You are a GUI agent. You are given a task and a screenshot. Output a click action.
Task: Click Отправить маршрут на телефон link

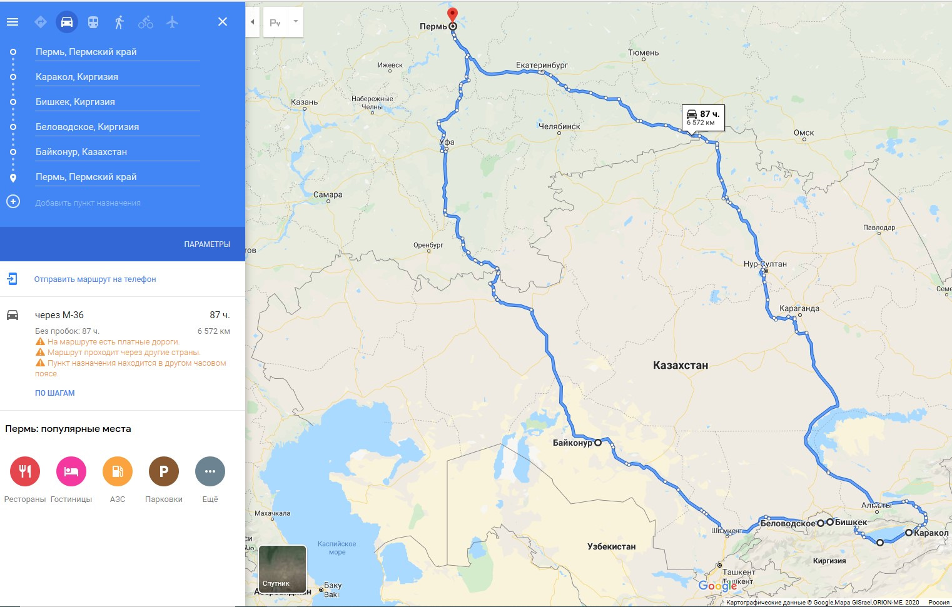[x=95, y=279]
